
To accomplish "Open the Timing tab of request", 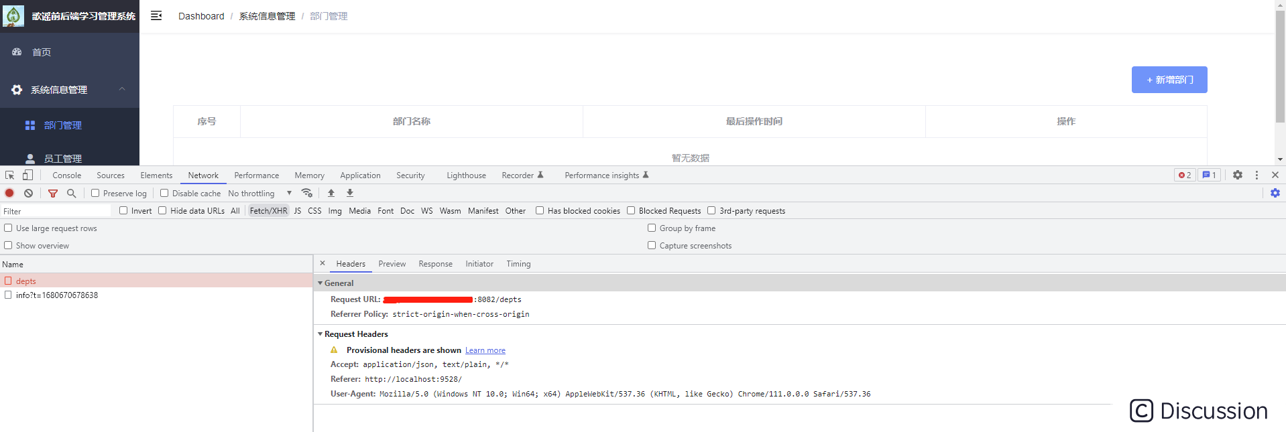I will coord(518,264).
